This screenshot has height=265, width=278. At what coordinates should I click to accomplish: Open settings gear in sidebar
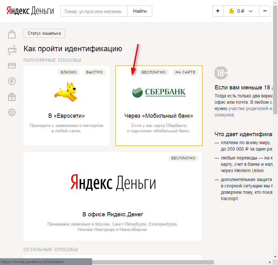12,112
